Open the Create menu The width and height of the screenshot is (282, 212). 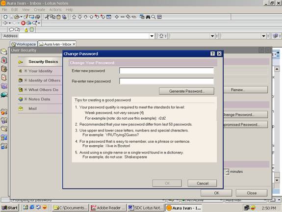[40, 9]
